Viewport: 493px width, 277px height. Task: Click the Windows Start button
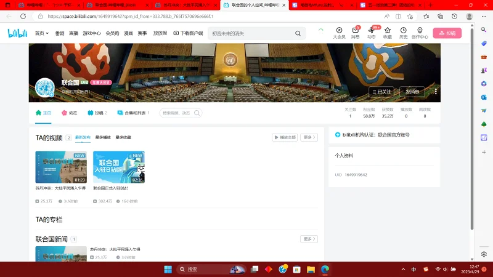point(168,270)
